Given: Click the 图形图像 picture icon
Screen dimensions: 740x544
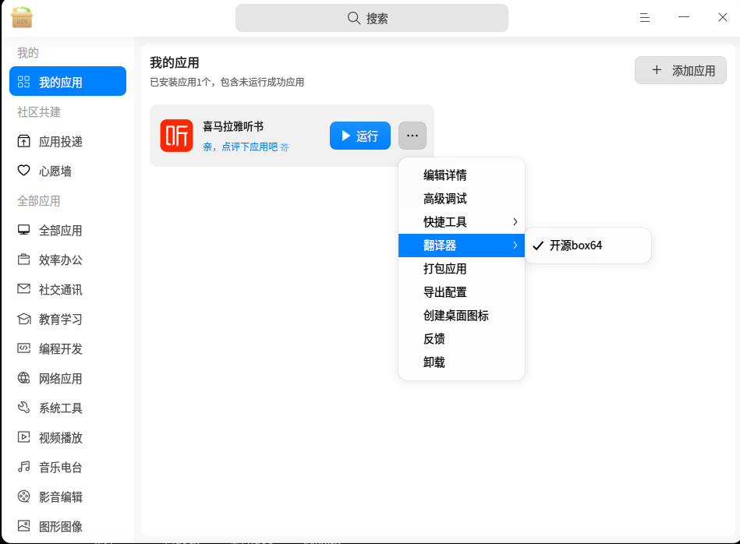Looking at the screenshot, I should (x=23, y=525).
